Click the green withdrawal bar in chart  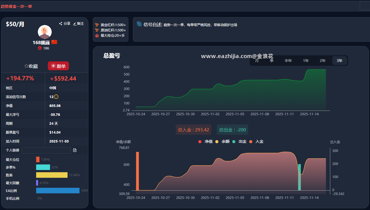(x=299, y=177)
